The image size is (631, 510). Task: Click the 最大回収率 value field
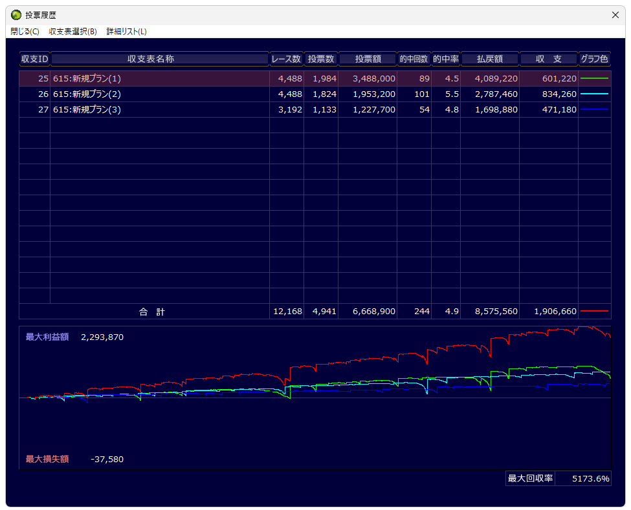pos(582,479)
